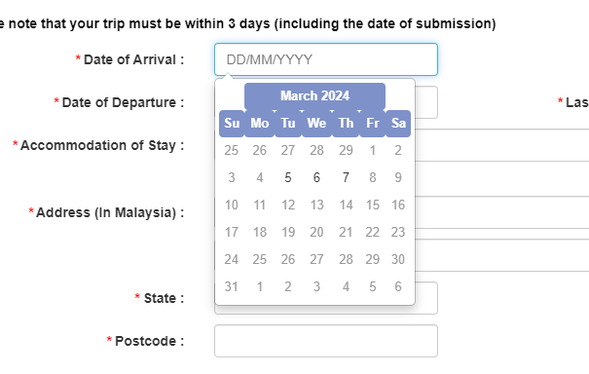Viewport: 589px width, 374px height.
Task: Click February 29 in the first row
Action: pyautogui.click(x=346, y=150)
